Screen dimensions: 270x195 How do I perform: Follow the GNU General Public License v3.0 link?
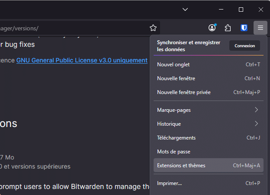coord(82,60)
